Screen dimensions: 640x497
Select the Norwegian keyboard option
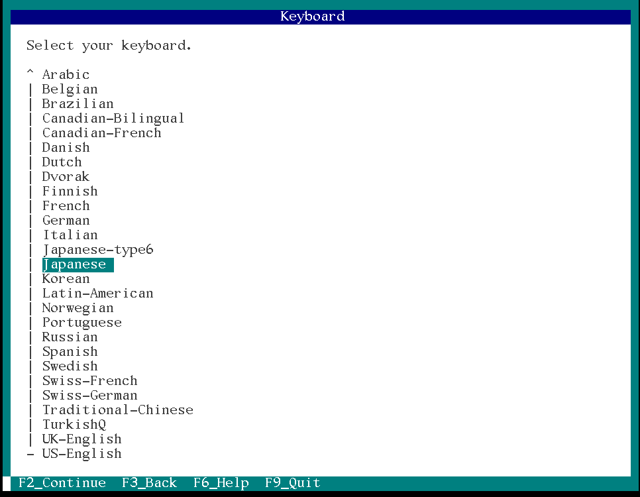[78, 308]
